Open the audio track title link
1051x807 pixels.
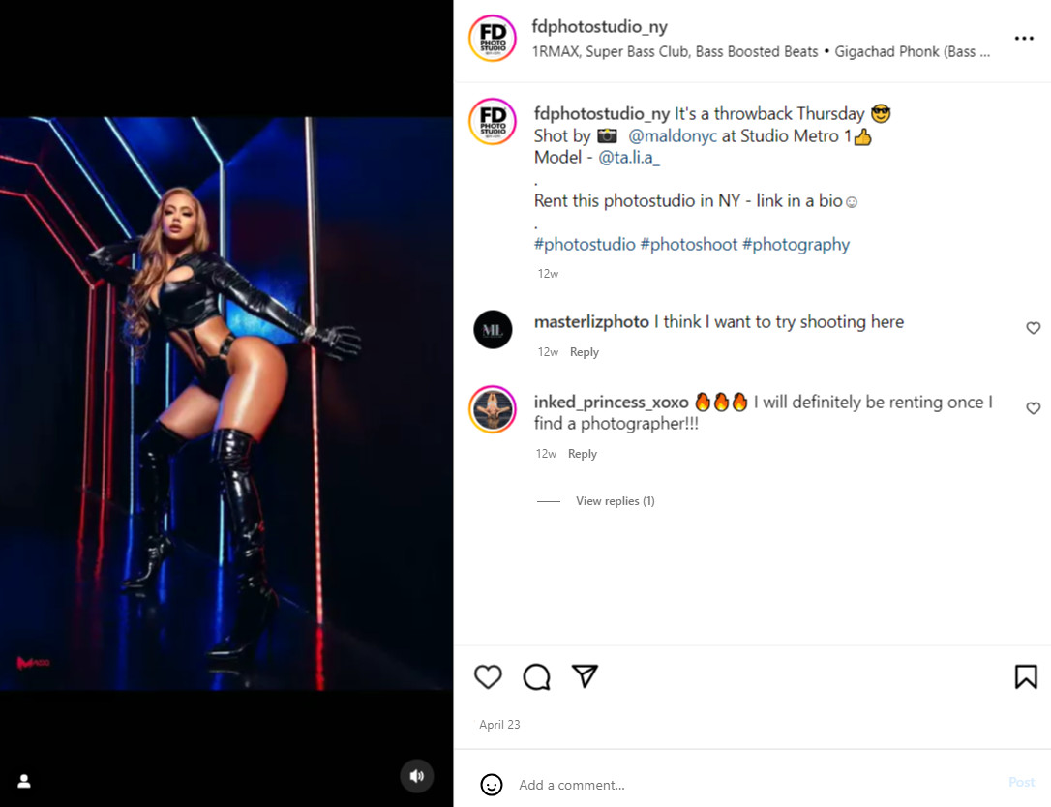761,52
